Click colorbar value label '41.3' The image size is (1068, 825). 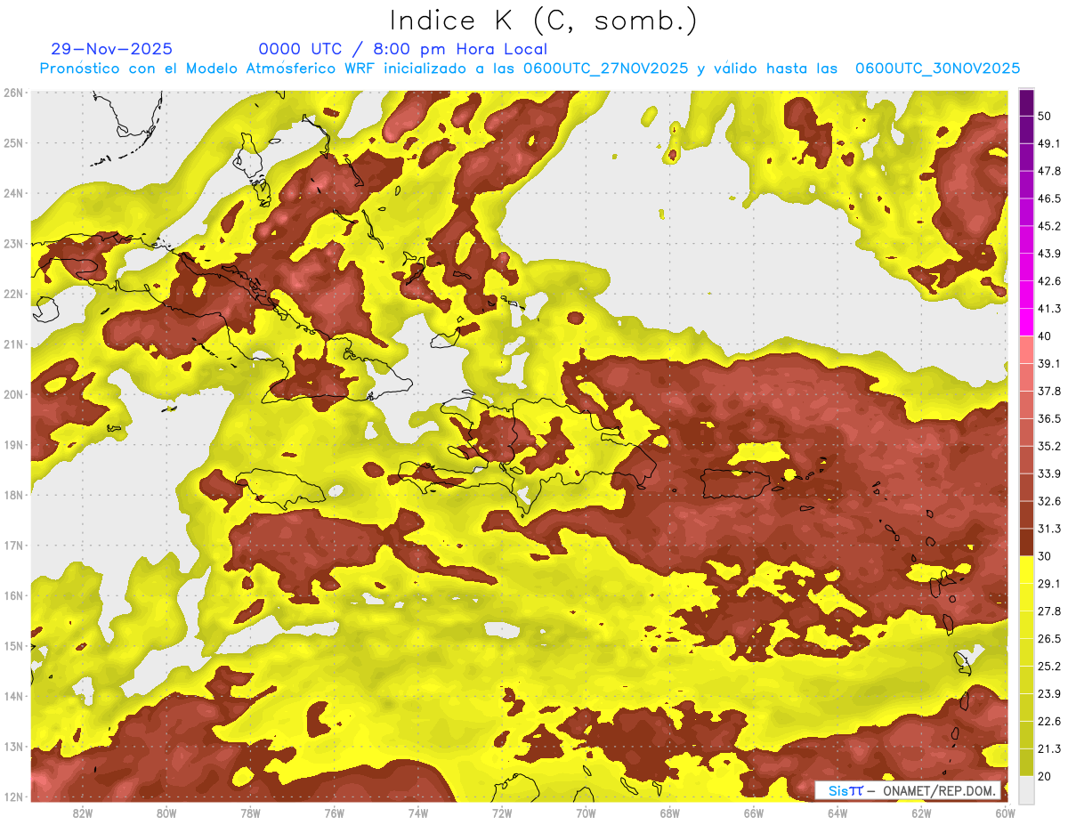tap(1048, 309)
